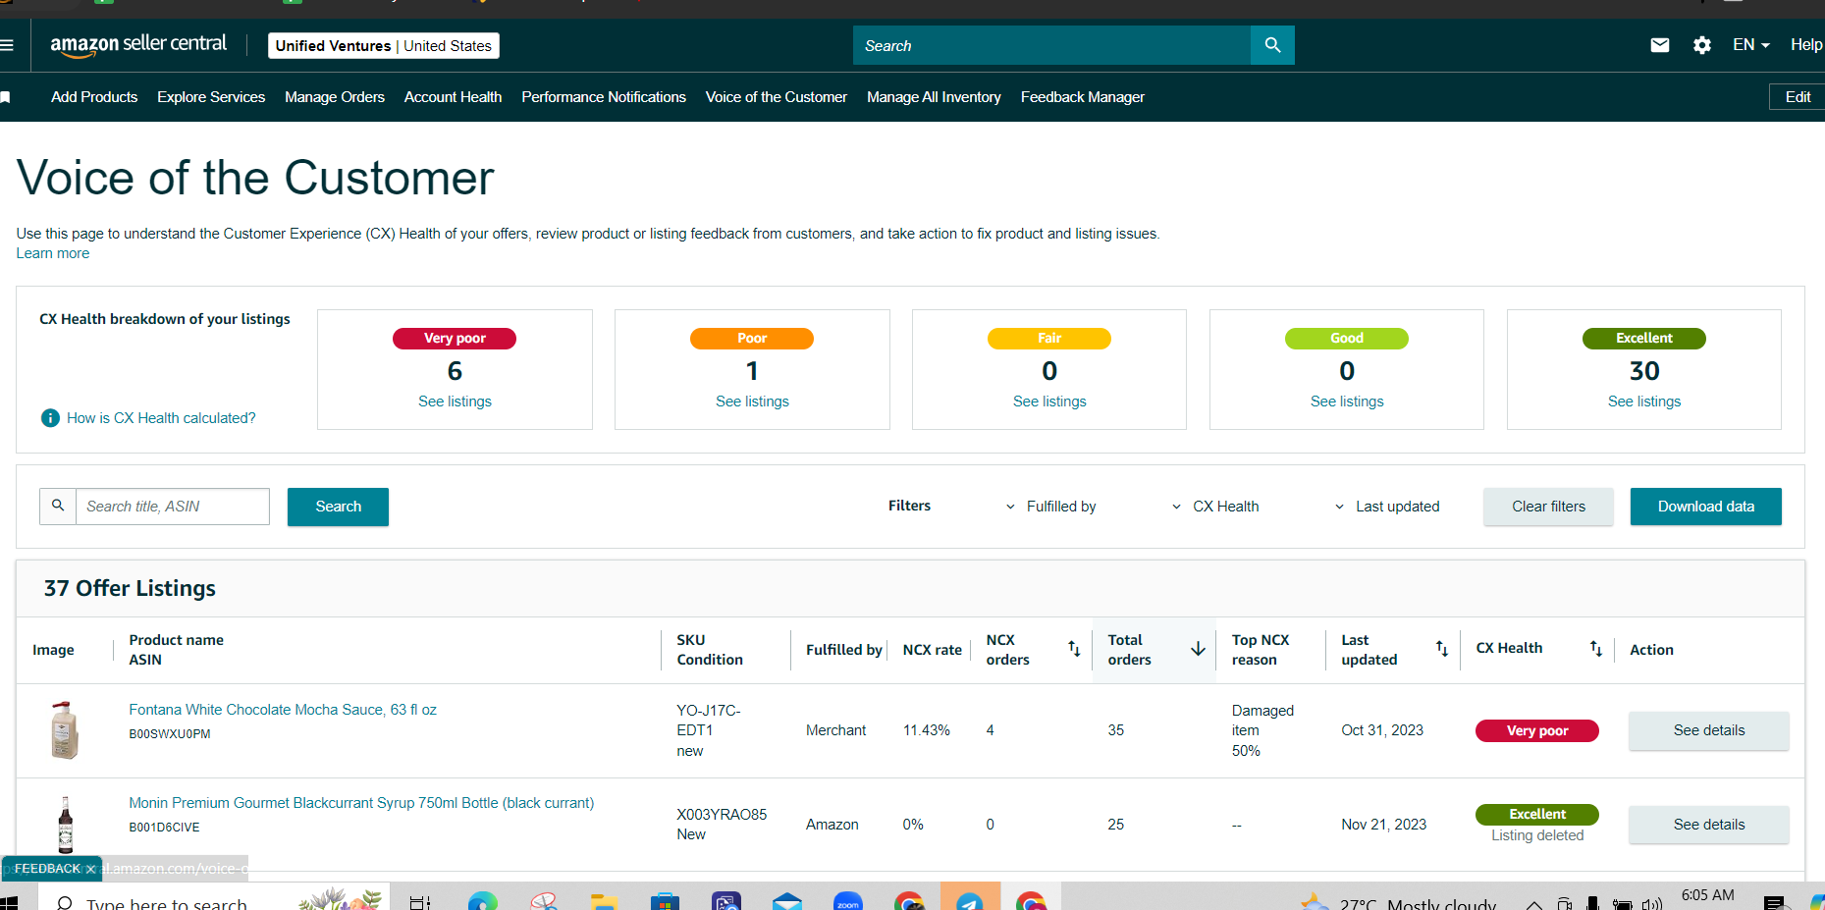Viewport: 1825px width, 910px height.
Task: See listings under the Excellent card
Action: click(x=1644, y=401)
